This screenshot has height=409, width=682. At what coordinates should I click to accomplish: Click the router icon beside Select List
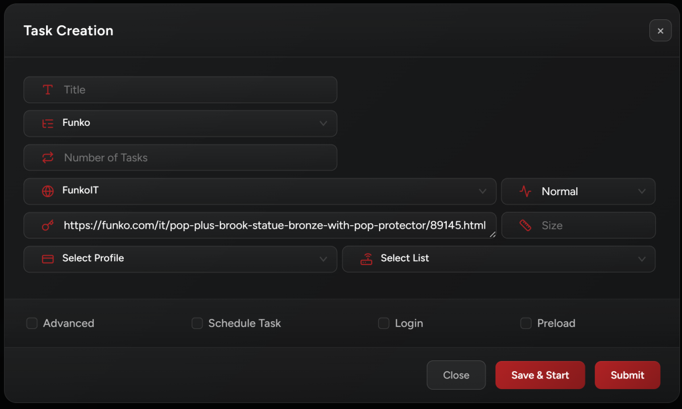coord(366,259)
